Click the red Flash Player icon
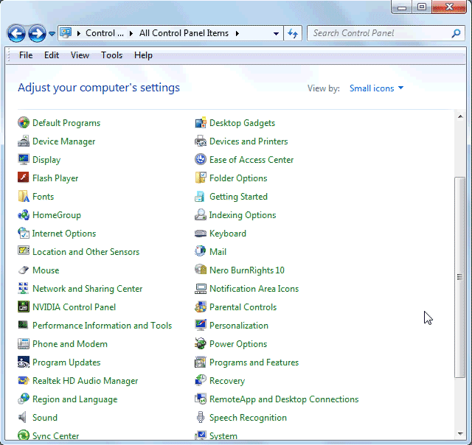The image size is (472, 445). 24,178
